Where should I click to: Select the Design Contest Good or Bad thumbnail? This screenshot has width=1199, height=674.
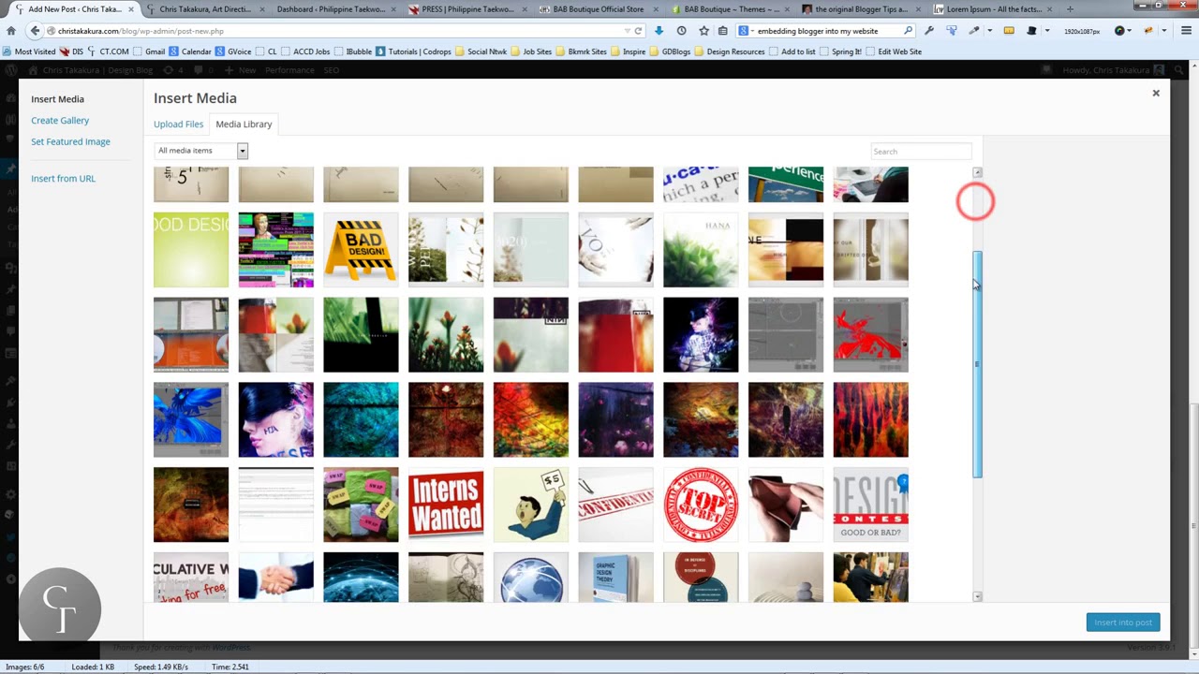(870, 505)
